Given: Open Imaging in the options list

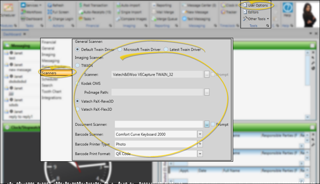Looking at the screenshot, I should point(48,55).
